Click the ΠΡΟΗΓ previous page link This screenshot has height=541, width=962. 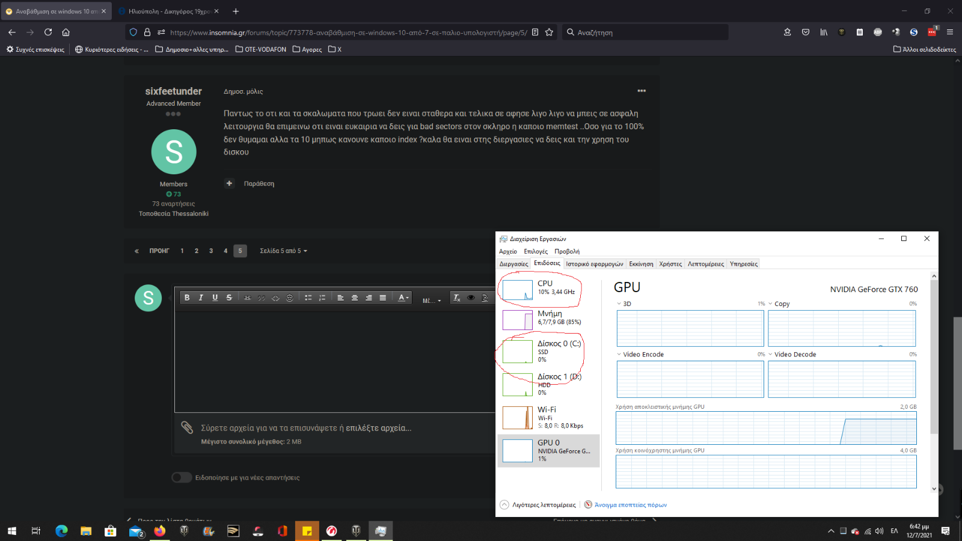[x=159, y=251]
